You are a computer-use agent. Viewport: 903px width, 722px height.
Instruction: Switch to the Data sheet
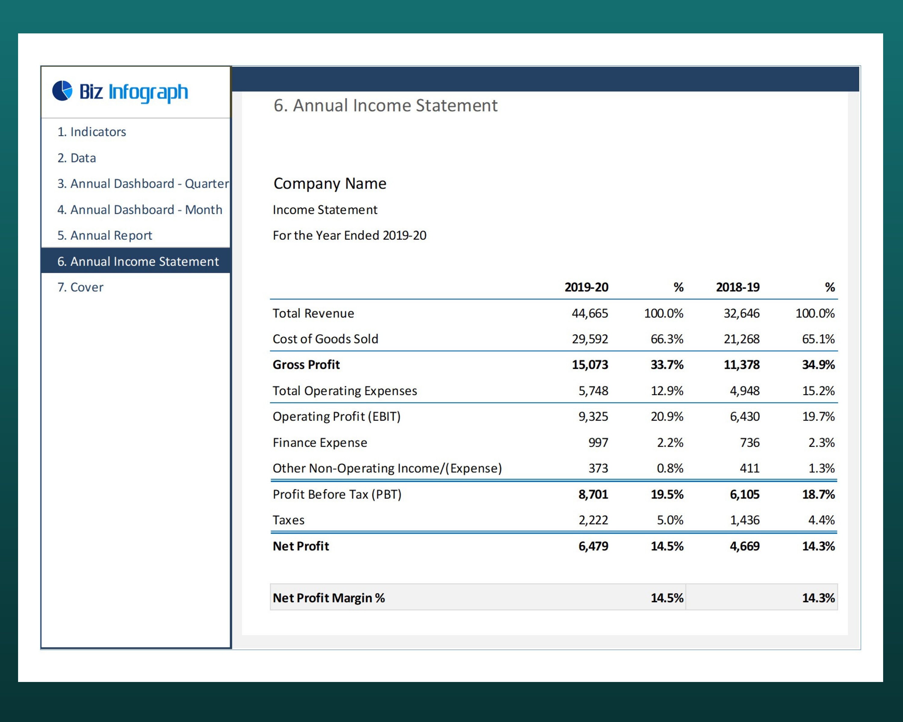77,158
